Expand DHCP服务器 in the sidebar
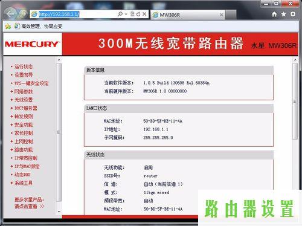This screenshot has height=226, width=302. click(x=26, y=108)
